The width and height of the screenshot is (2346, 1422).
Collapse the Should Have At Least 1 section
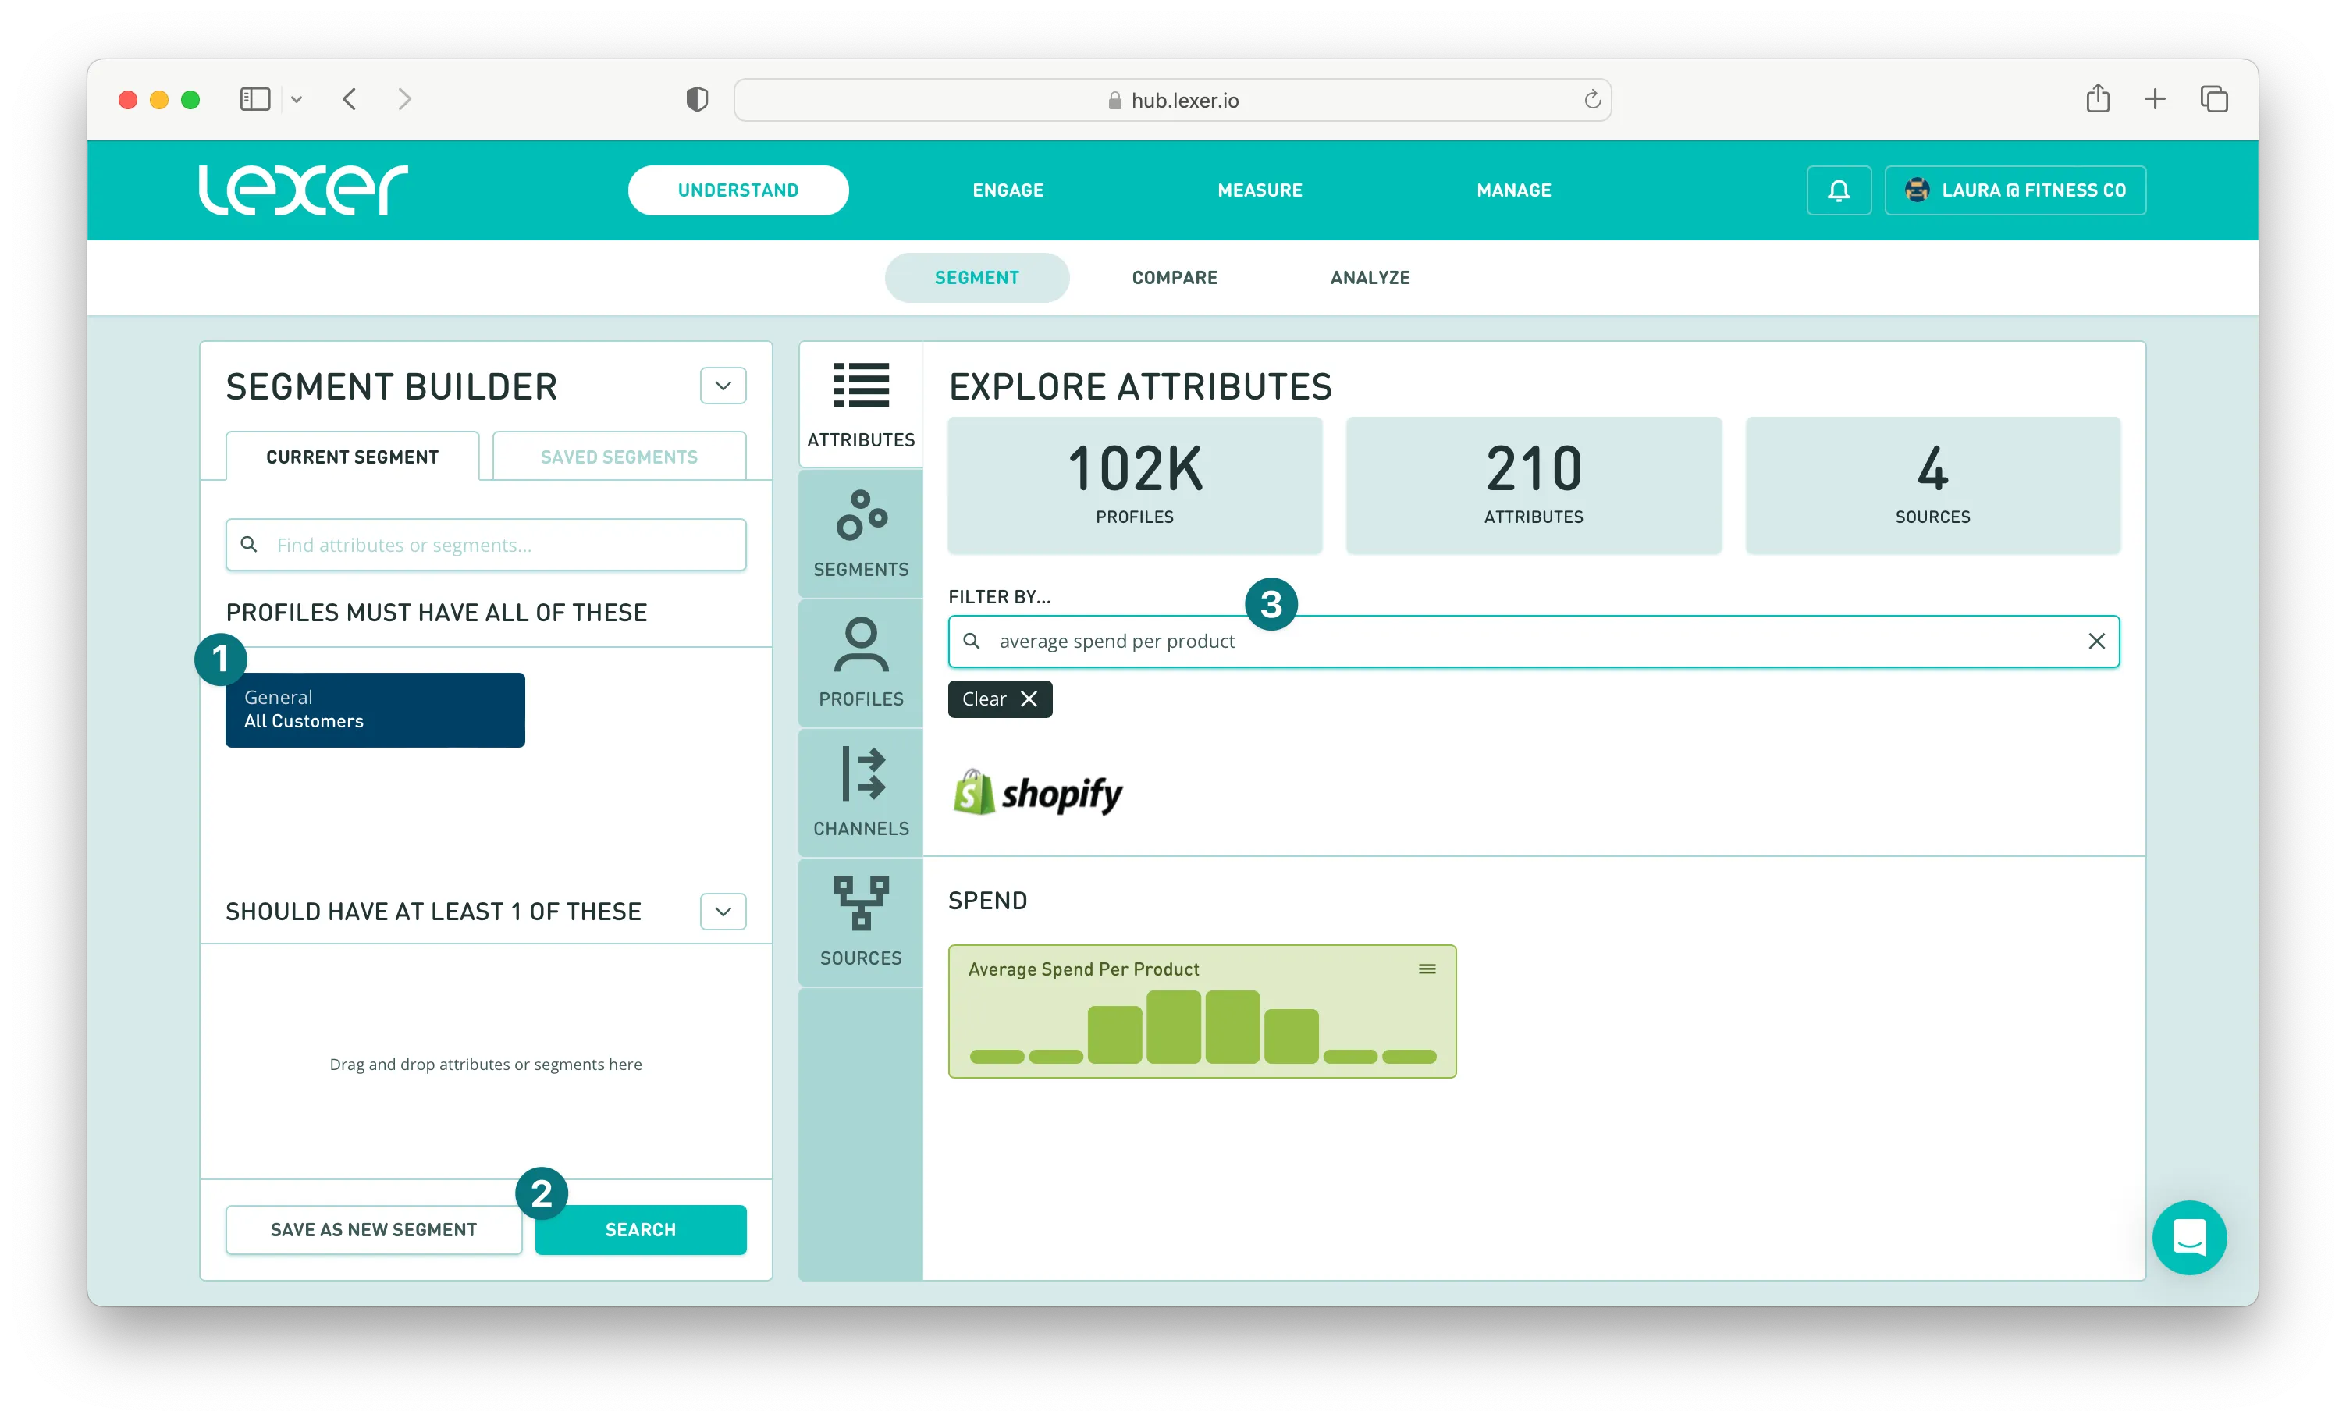point(723,912)
